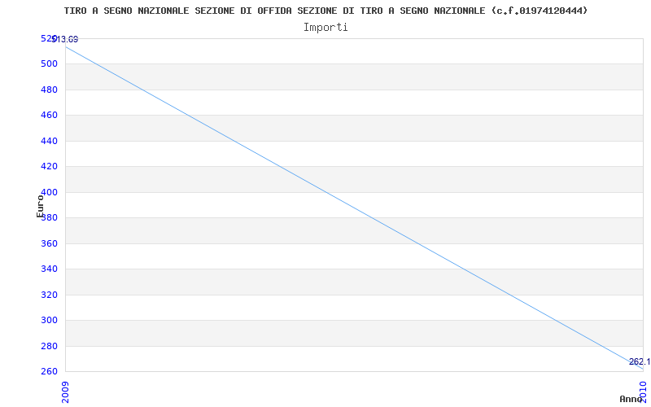This screenshot has height=407, width=651.
Task: Click the 340 y-axis tick label
Action: (48, 269)
